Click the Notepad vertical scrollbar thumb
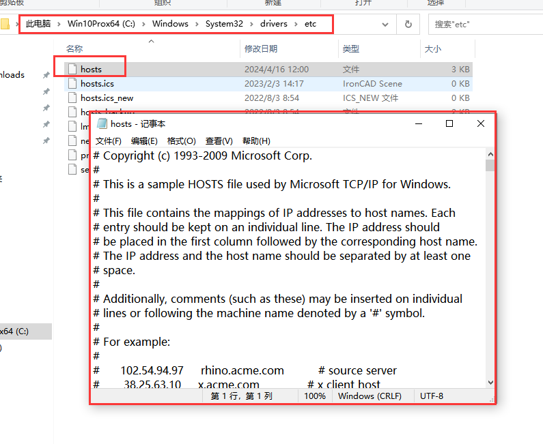Viewport: 543px width, 444px height. (x=490, y=165)
